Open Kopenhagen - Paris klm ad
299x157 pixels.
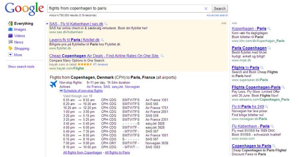click(249, 29)
